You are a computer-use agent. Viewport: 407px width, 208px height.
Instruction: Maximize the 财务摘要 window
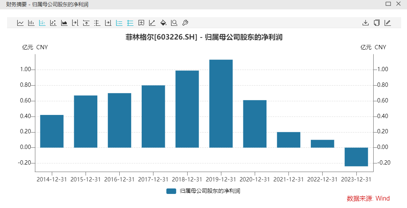388,4
